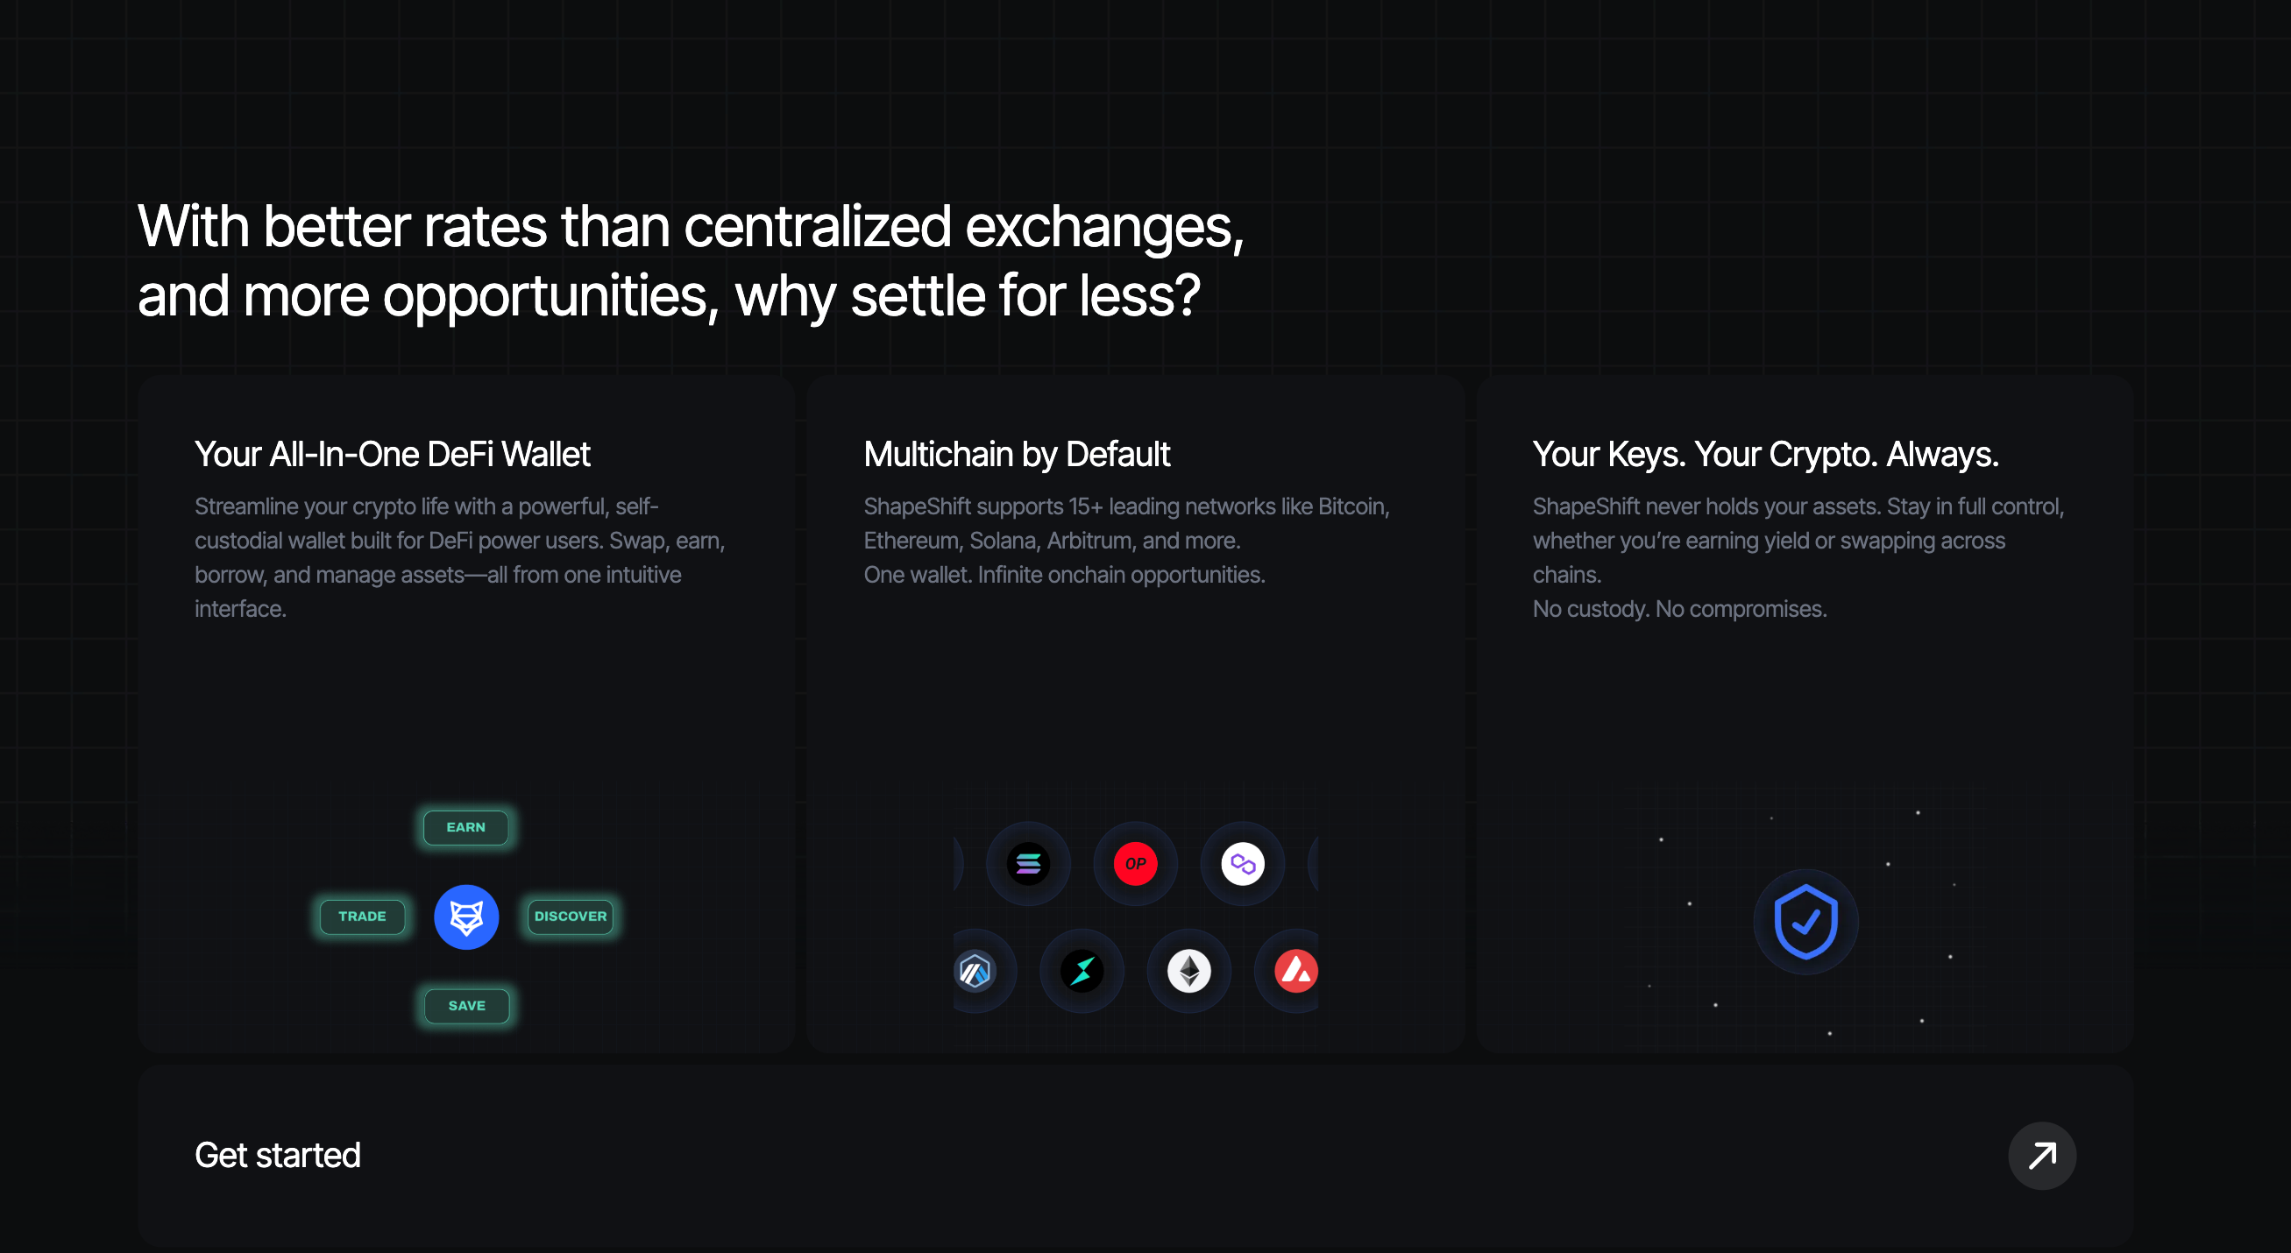Click the "Your Keys. Your Crypto. Always." heading
The width and height of the screenshot is (2291, 1253).
[1765, 455]
